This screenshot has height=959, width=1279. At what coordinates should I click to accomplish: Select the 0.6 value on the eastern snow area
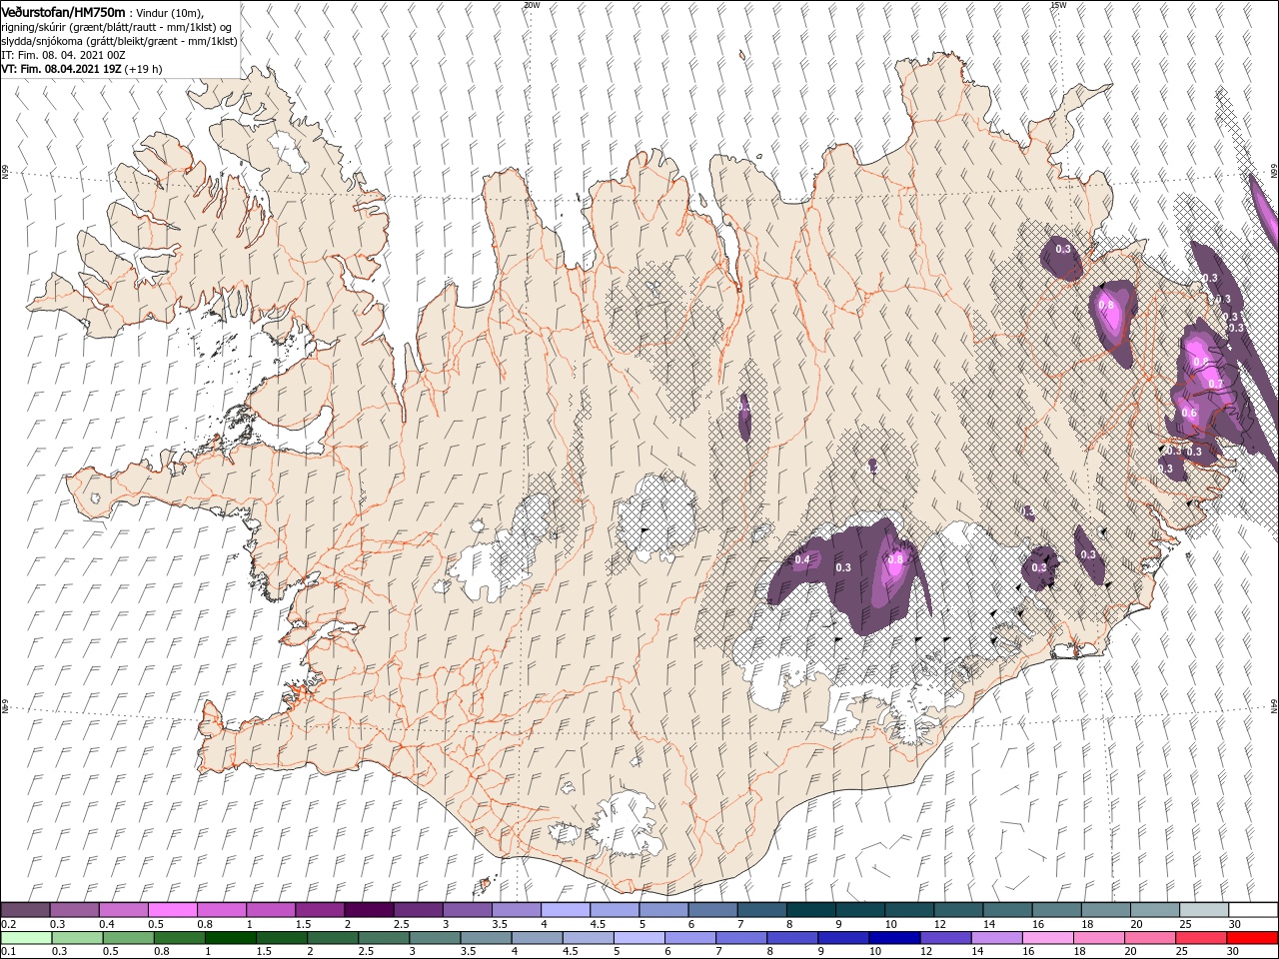[x=1189, y=413]
